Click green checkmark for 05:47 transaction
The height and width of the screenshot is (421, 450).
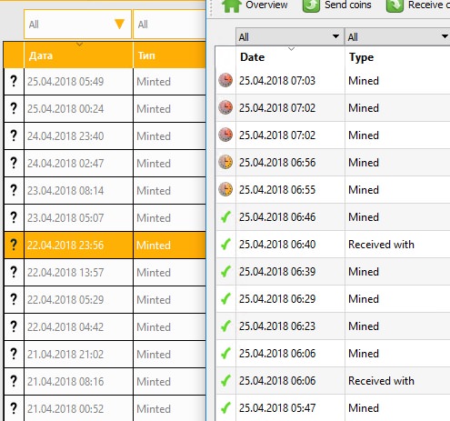coord(225,407)
